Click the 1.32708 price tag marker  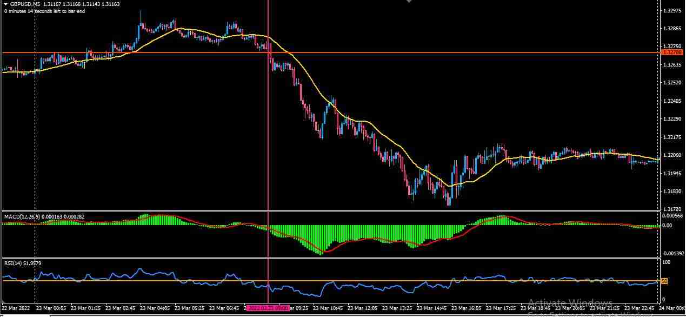(673, 52)
